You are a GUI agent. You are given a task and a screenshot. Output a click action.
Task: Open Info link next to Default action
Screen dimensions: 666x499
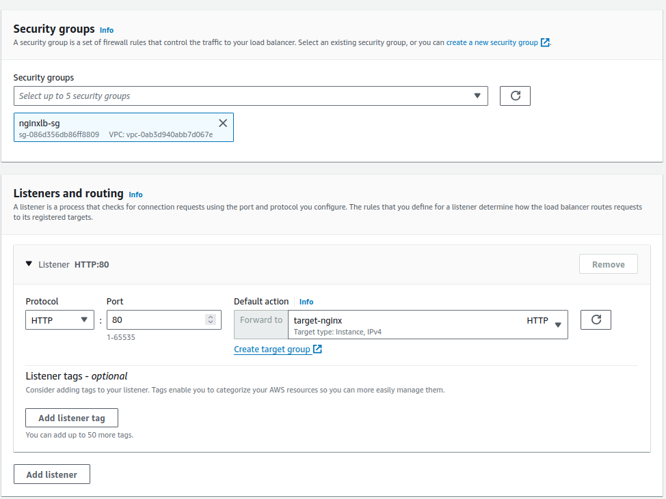click(x=306, y=302)
